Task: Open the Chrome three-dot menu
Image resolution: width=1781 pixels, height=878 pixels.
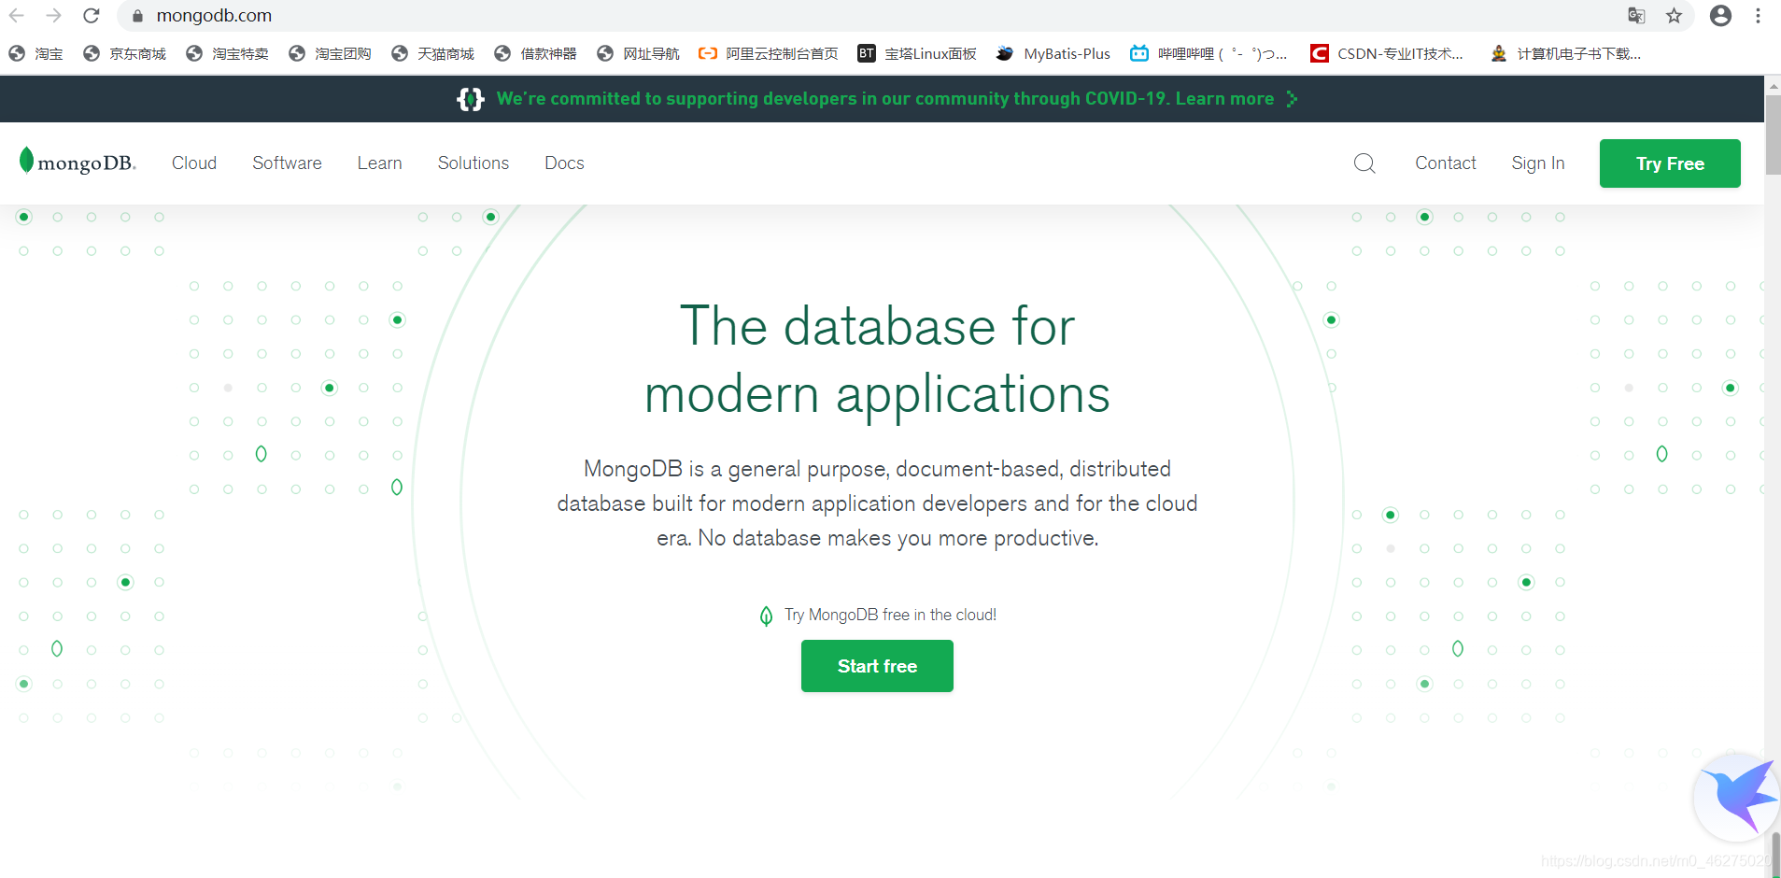Action: point(1758,16)
